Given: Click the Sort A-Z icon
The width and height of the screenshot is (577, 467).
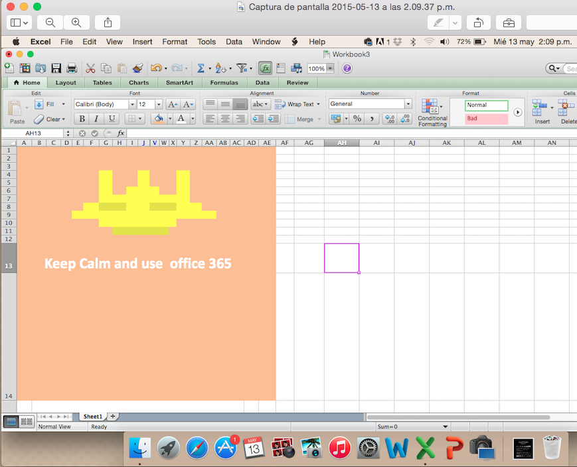Looking at the screenshot, I should tap(220, 68).
